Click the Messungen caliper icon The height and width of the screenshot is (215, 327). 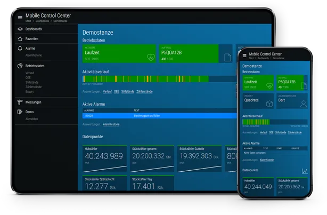(x=20, y=102)
